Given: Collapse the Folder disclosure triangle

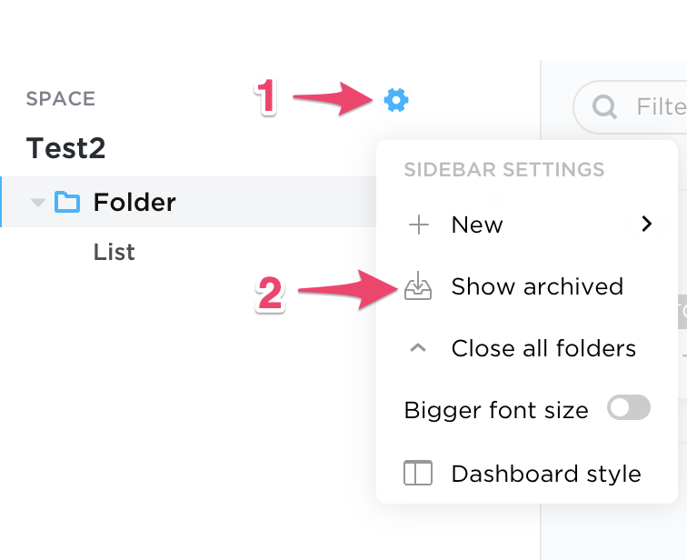Looking at the screenshot, I should (38, 203).
